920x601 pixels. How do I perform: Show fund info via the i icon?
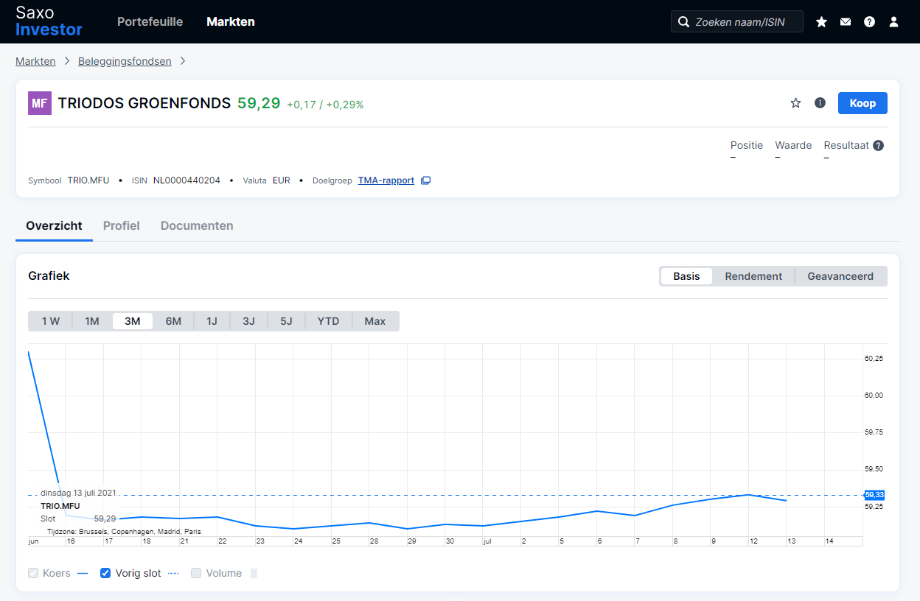pyautogui.click(x=820, y=103)
